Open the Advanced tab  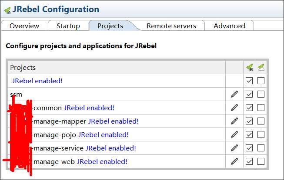[x=229, y=26]
